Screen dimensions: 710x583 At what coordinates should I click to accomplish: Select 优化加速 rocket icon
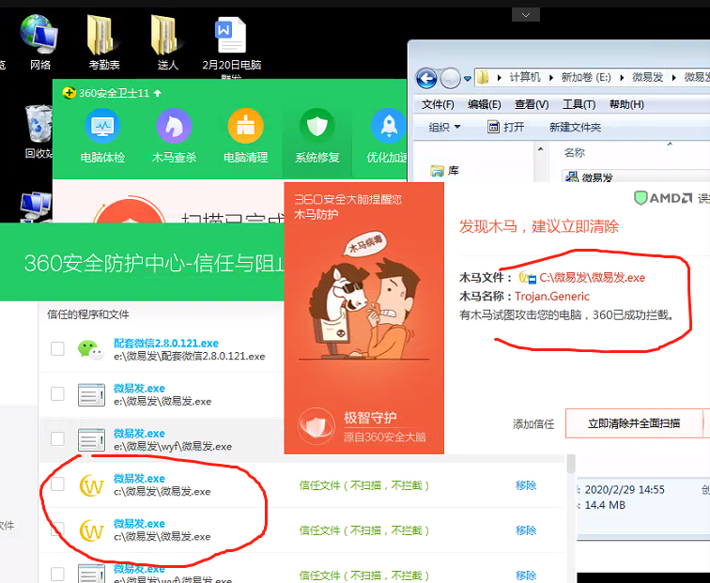pos(388,136)
